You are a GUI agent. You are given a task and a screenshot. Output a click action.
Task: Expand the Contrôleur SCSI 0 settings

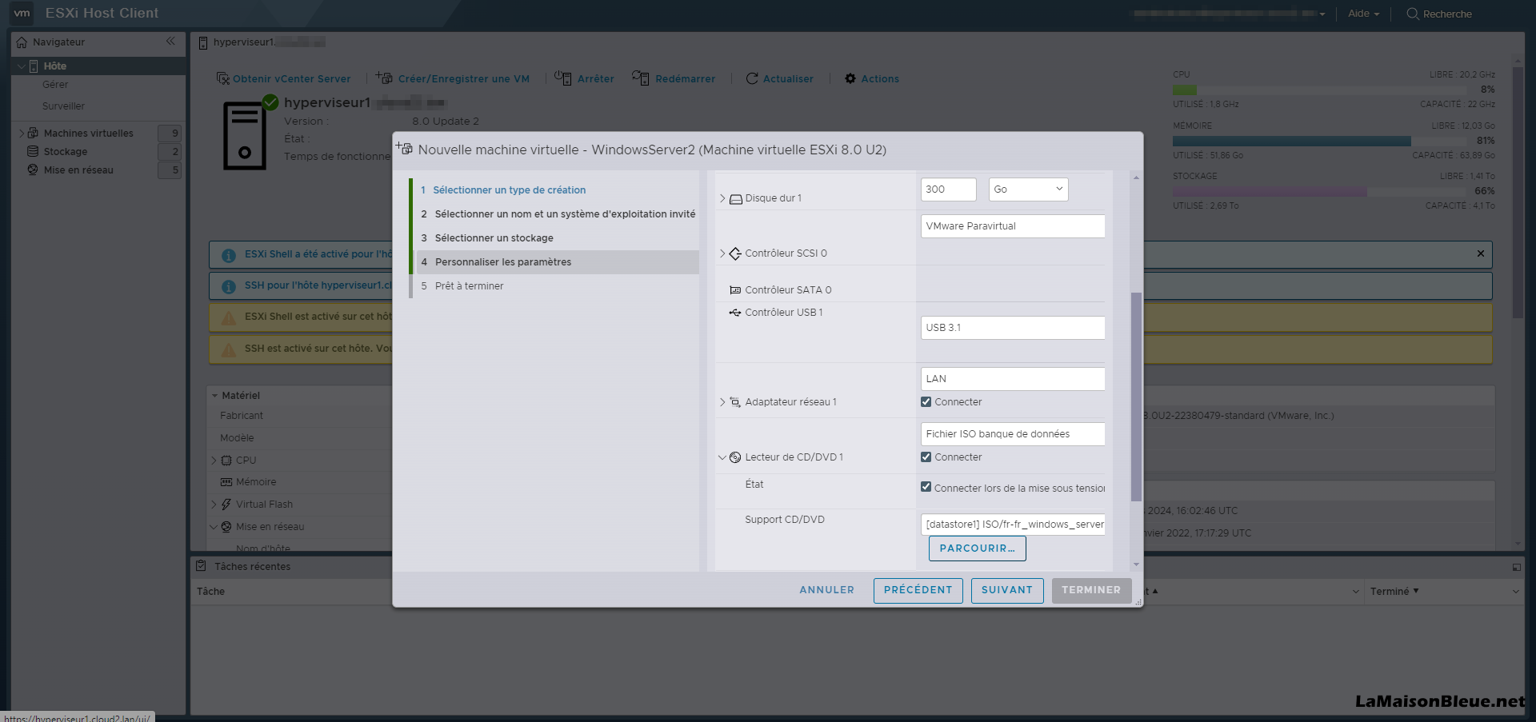[x=722, y=253]
